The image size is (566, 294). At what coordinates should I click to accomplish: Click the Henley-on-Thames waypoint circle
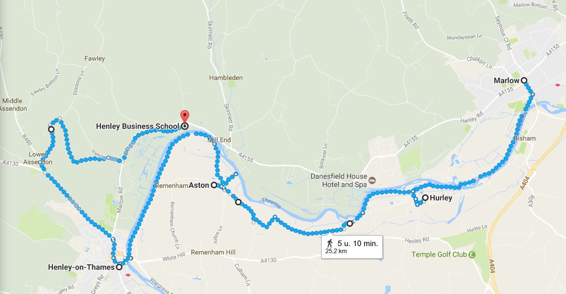[x=119, y=268]
